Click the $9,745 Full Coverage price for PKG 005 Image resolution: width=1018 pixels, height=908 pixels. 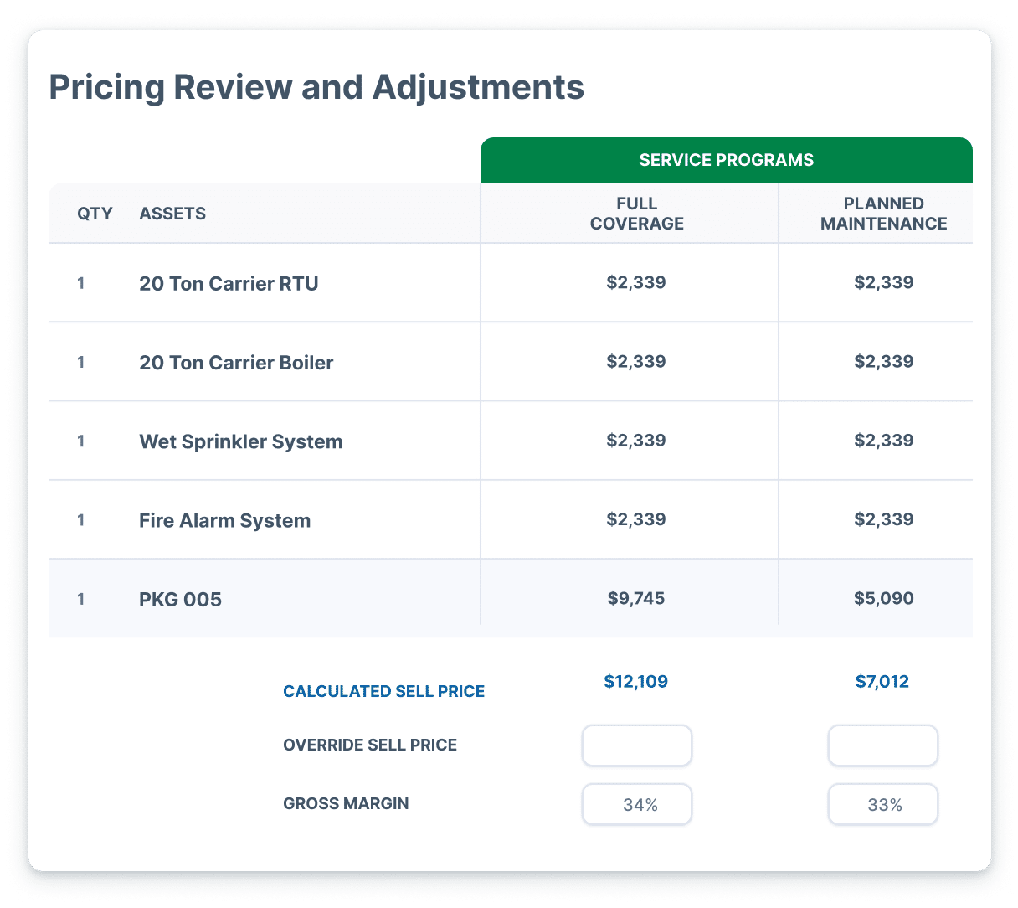point(637,598)
